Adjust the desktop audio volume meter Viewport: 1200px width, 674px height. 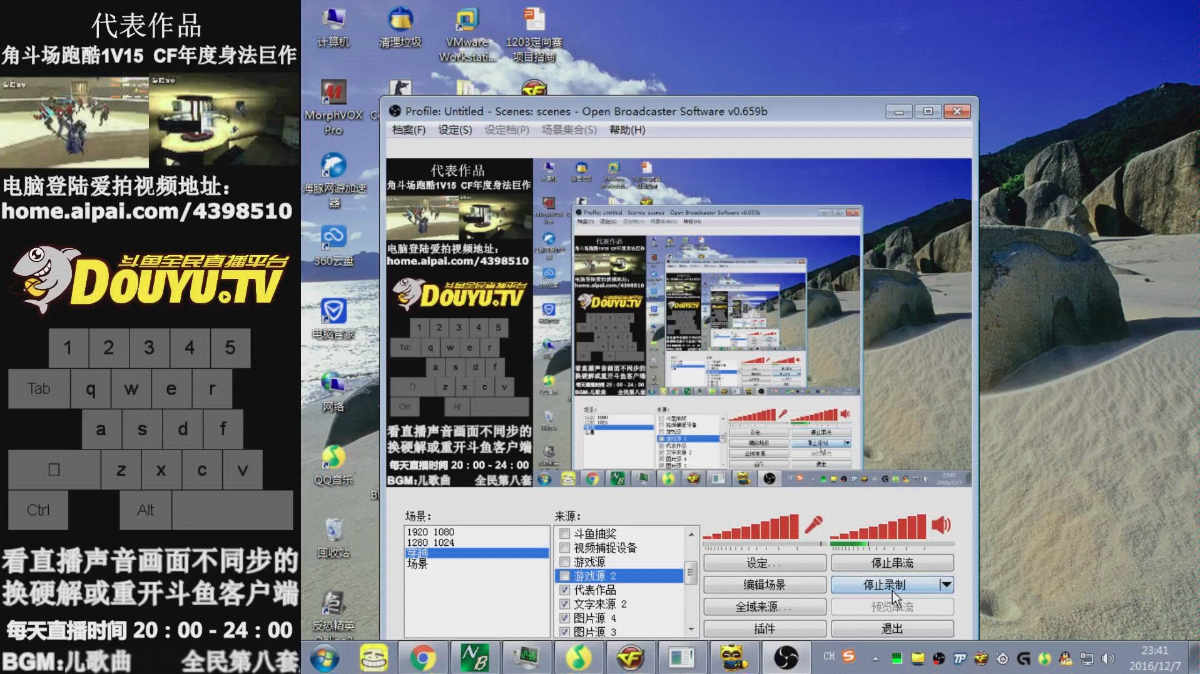878,526
